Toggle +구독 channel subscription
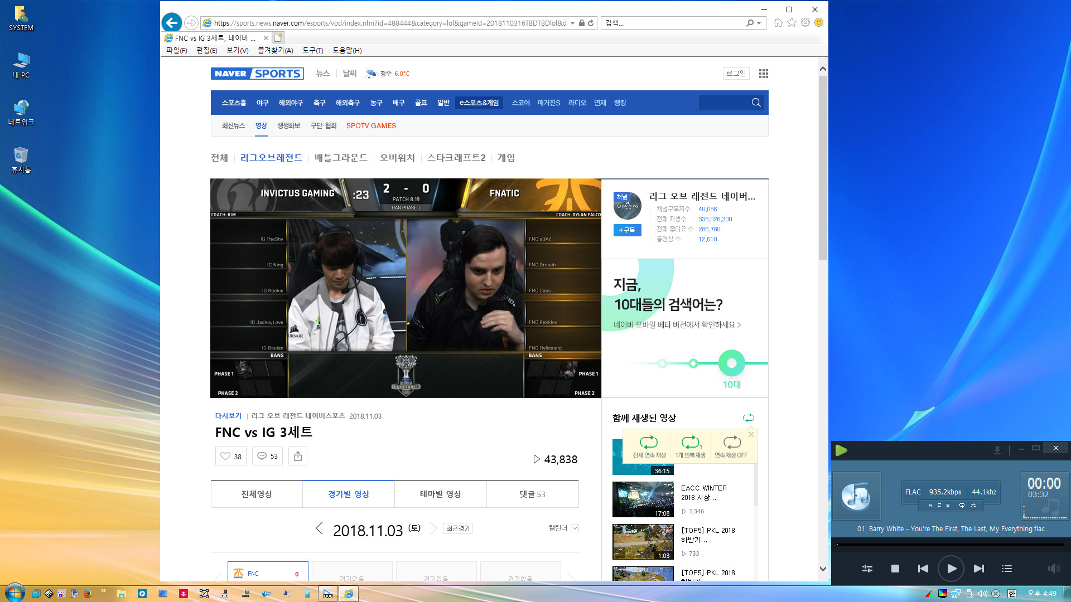The width and height of the screenshot is (1071, 602). tap(627, 230)
